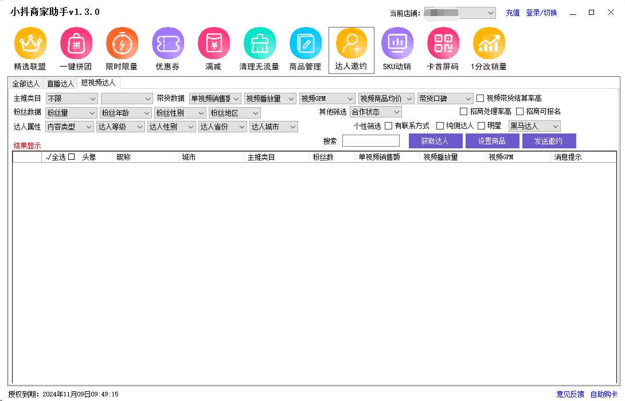Click the 清理无流量 broom icon
Image resolution: width=625 pixels, height=401 pixels.
pos(259,44)
